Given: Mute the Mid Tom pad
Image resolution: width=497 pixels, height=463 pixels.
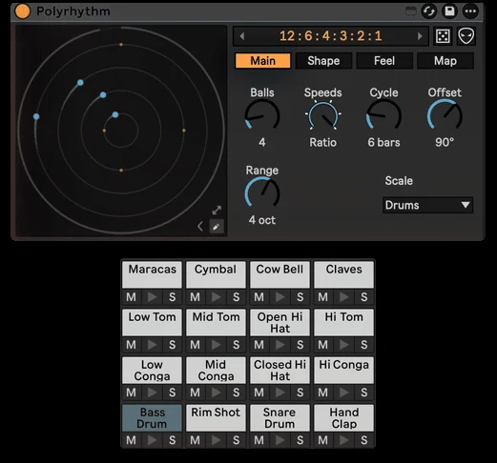Looking at the screenshot, I should [x=196, y=345].
